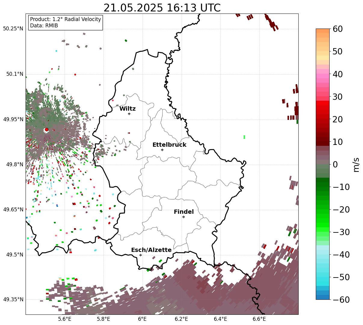
Task: Click the pink colorbar segment near 40
Action: 323,76
